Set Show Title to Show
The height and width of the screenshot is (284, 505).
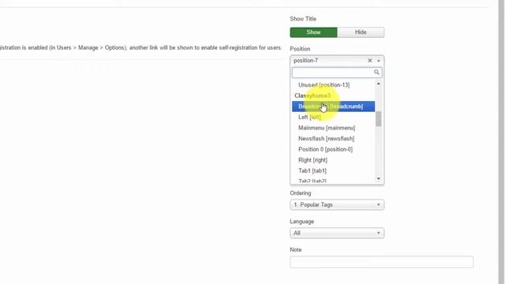[x=313, y=32]
